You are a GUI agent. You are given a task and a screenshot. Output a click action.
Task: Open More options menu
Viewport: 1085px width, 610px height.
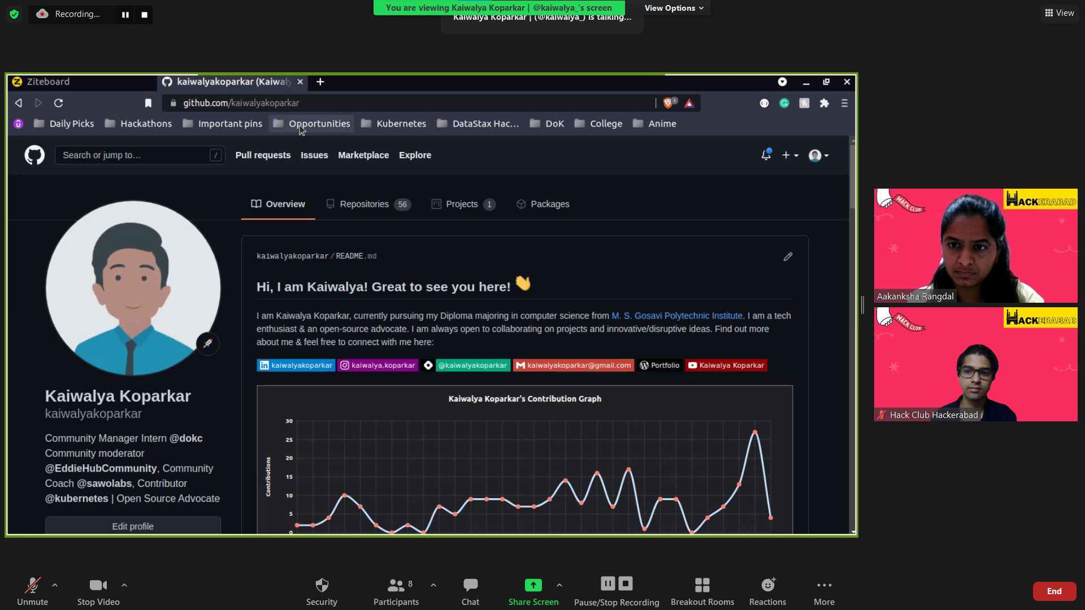824,591
